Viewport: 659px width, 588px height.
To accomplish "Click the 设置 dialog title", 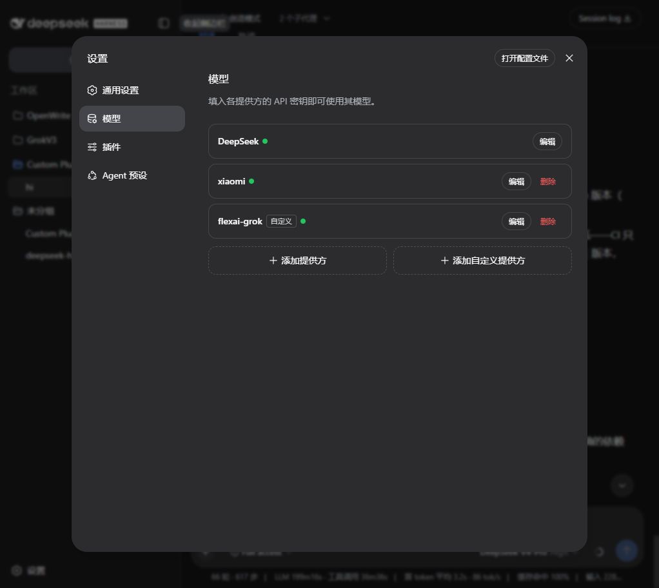I will (x=97, y=59).
